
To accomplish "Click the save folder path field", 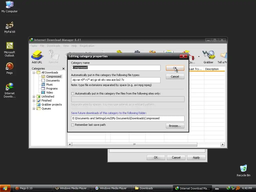I will [x=128, y=118].
